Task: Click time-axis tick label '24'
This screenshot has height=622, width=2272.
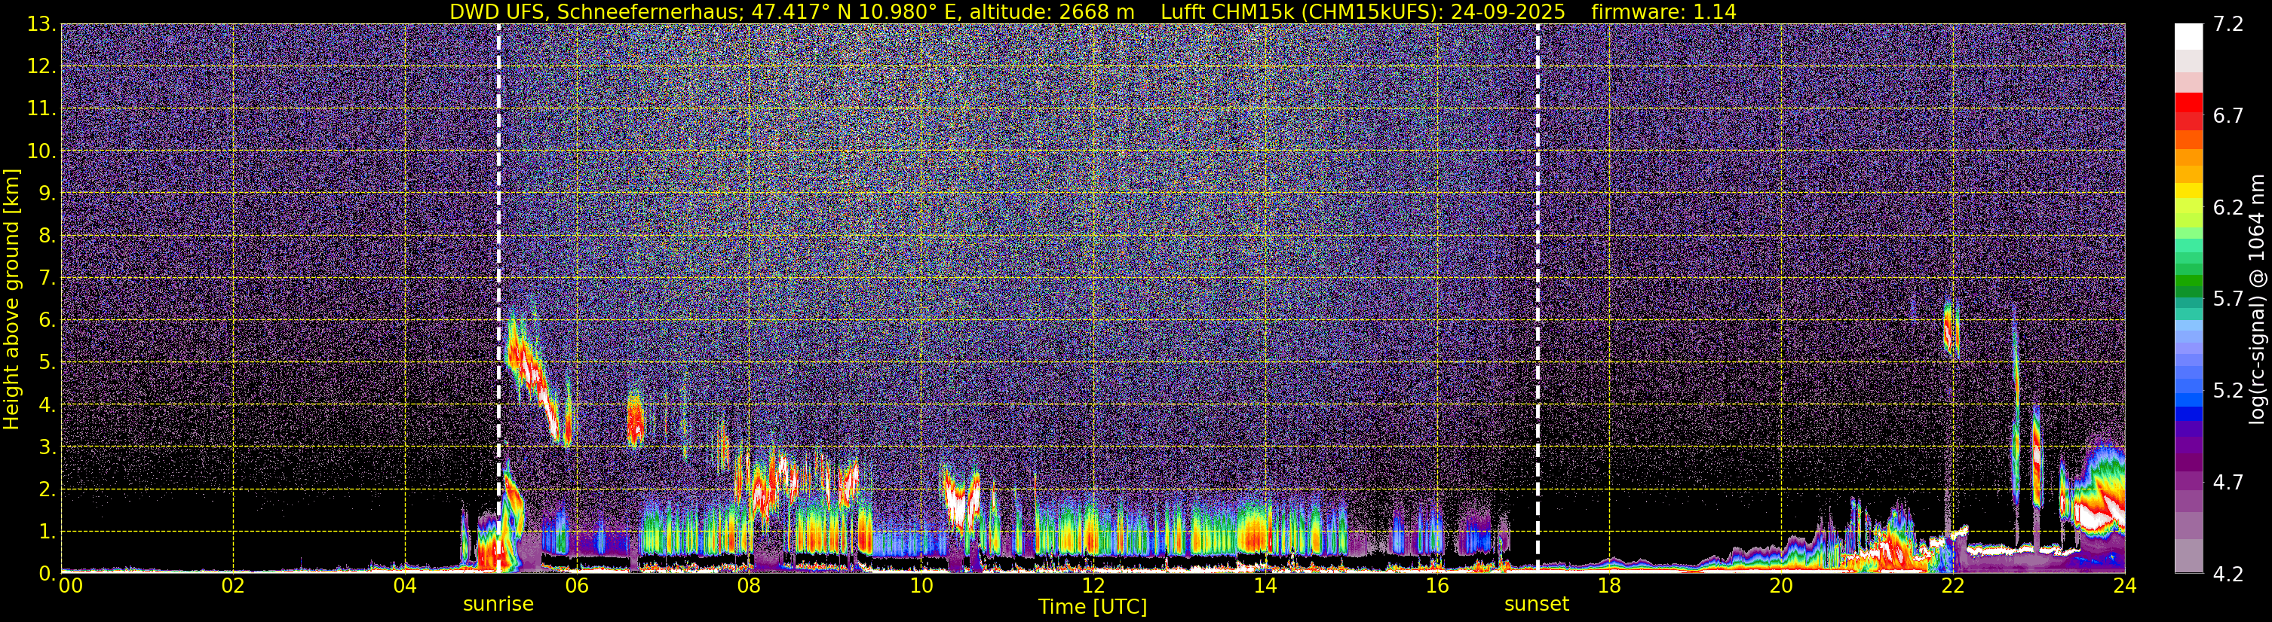Action: 2125,587
